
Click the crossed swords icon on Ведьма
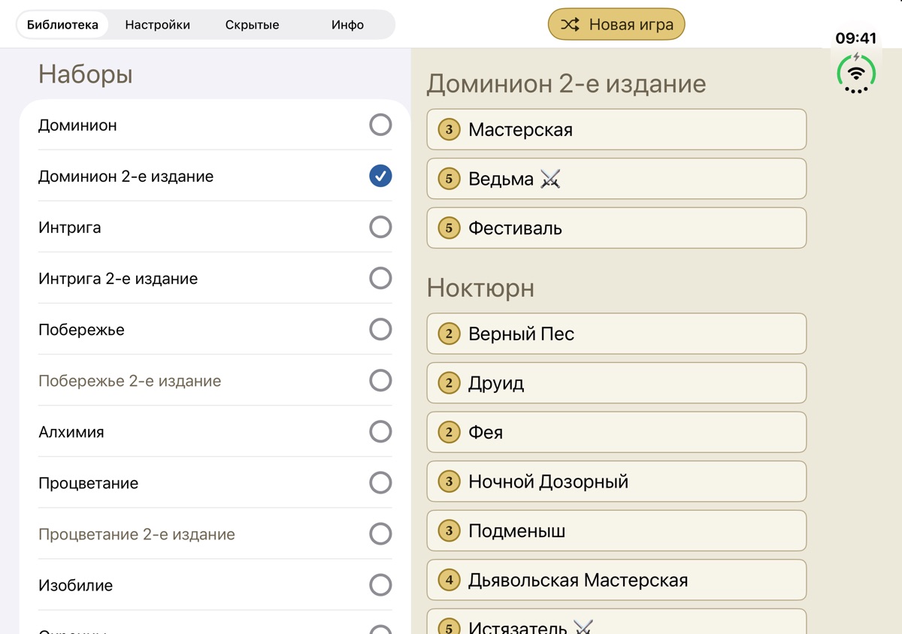point(550,179)
